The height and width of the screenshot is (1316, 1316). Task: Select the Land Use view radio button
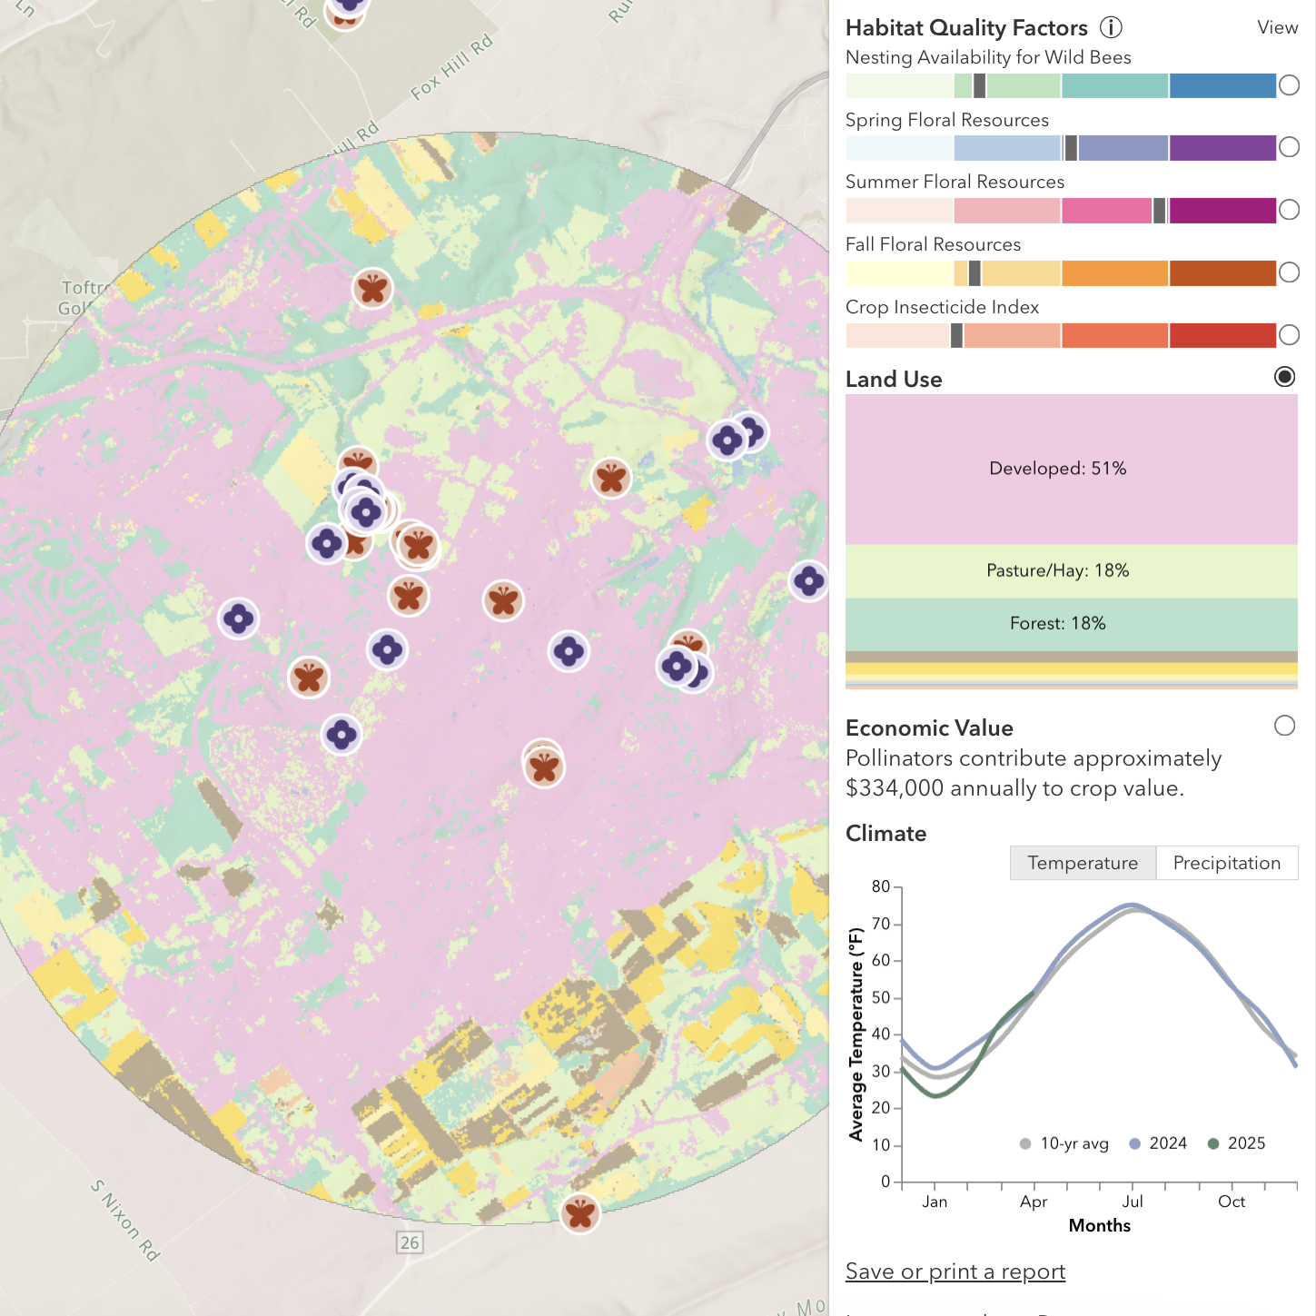(1284, 377)
